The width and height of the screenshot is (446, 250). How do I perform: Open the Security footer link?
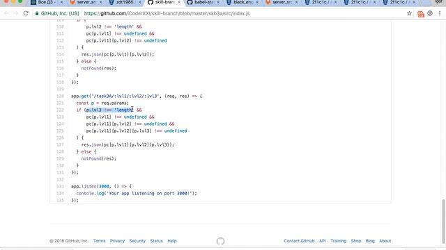point(137,241)
